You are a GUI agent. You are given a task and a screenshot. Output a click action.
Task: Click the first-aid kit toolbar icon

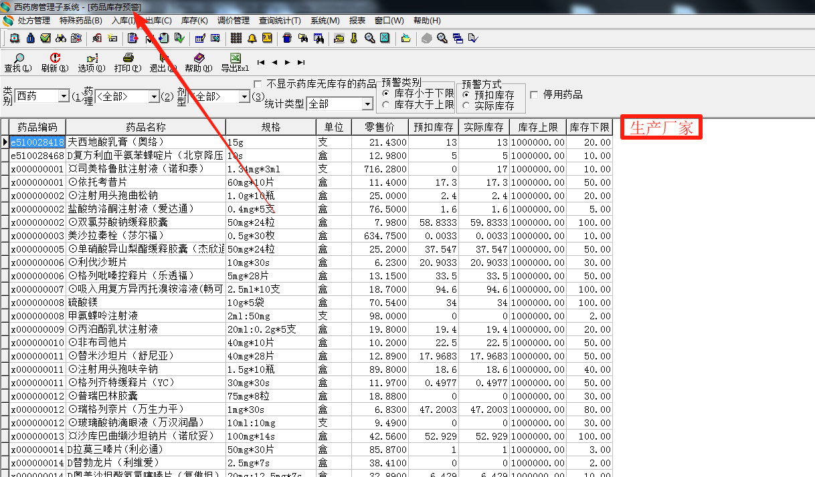coord(15,38)
